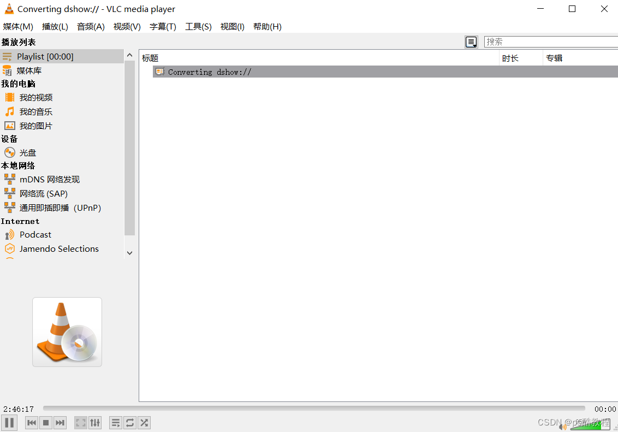
Task: Click the 我的图片 picture icon
Action: click(10, 126)
